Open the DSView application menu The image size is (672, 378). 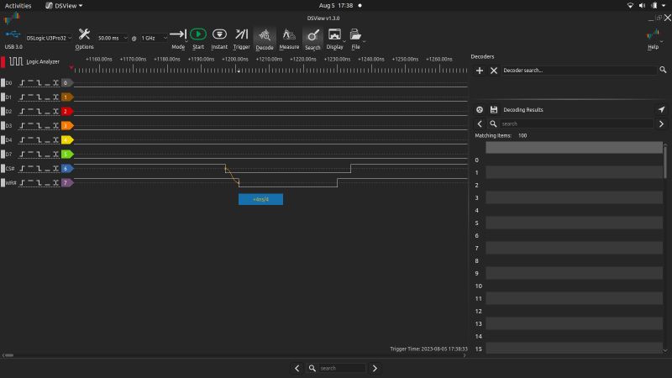coord(64,6)
